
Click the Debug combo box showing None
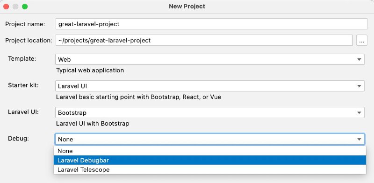pos(210,139)
